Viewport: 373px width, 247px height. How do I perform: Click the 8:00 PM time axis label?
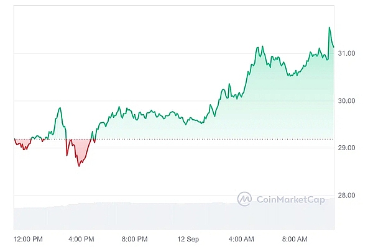pyautogui.click(x=135, y=239)
